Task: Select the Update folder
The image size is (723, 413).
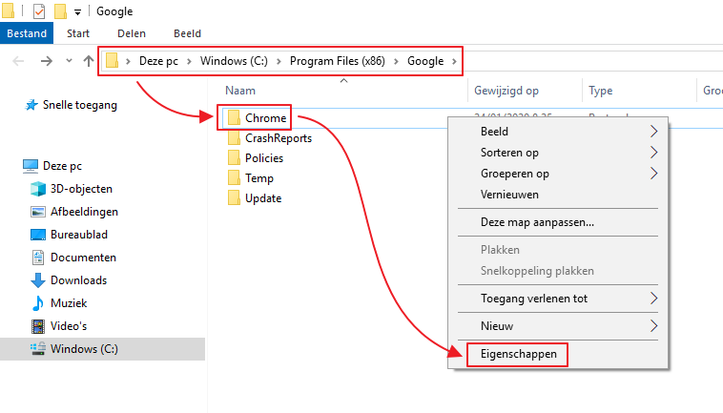Action: pos(263,198)
